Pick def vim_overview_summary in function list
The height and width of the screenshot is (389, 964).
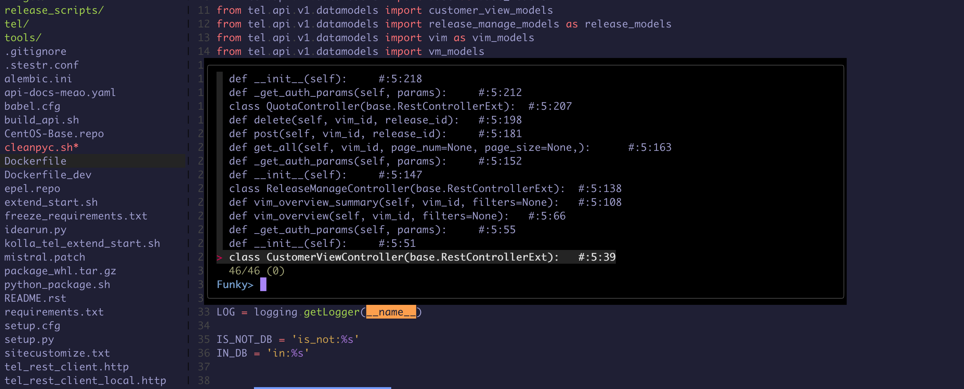394,202
